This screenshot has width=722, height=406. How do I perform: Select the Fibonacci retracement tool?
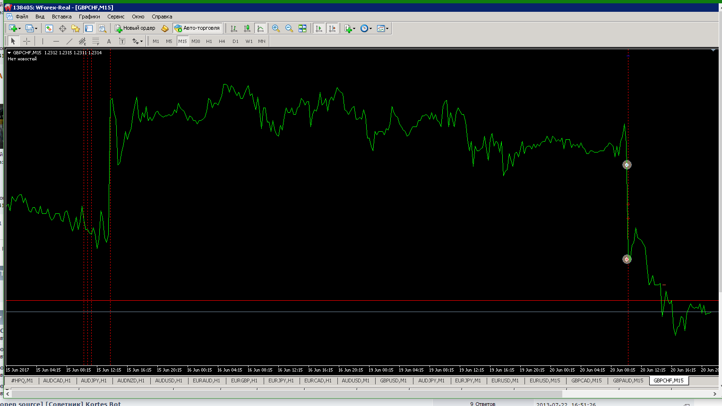point(95,41)
